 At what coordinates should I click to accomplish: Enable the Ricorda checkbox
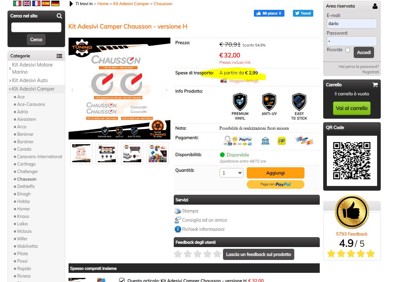[x=348, y=50]
